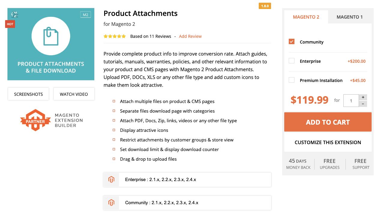Switch to the Magento 1 tab
Image resolution: width=386 pixels, height=212 pixels.
349,17
